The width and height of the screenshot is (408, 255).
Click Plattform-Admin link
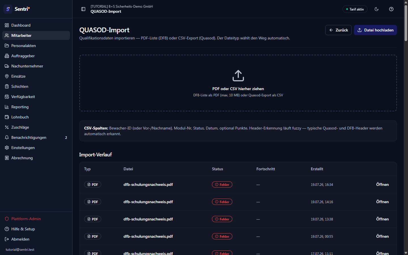point(36,219)
